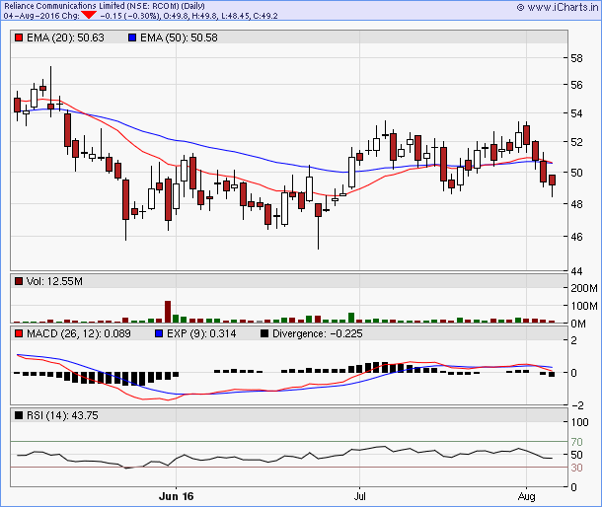The image size is (602, 507).
Task: Click the 44 price axis label
Action: (576, 271)
